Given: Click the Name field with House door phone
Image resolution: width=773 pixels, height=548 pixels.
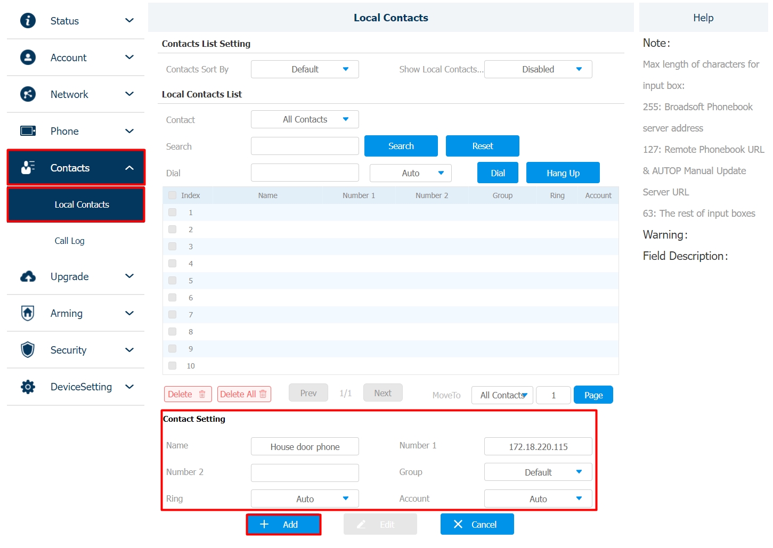Looking at the screenshot, I should click(x=305, y=446).
